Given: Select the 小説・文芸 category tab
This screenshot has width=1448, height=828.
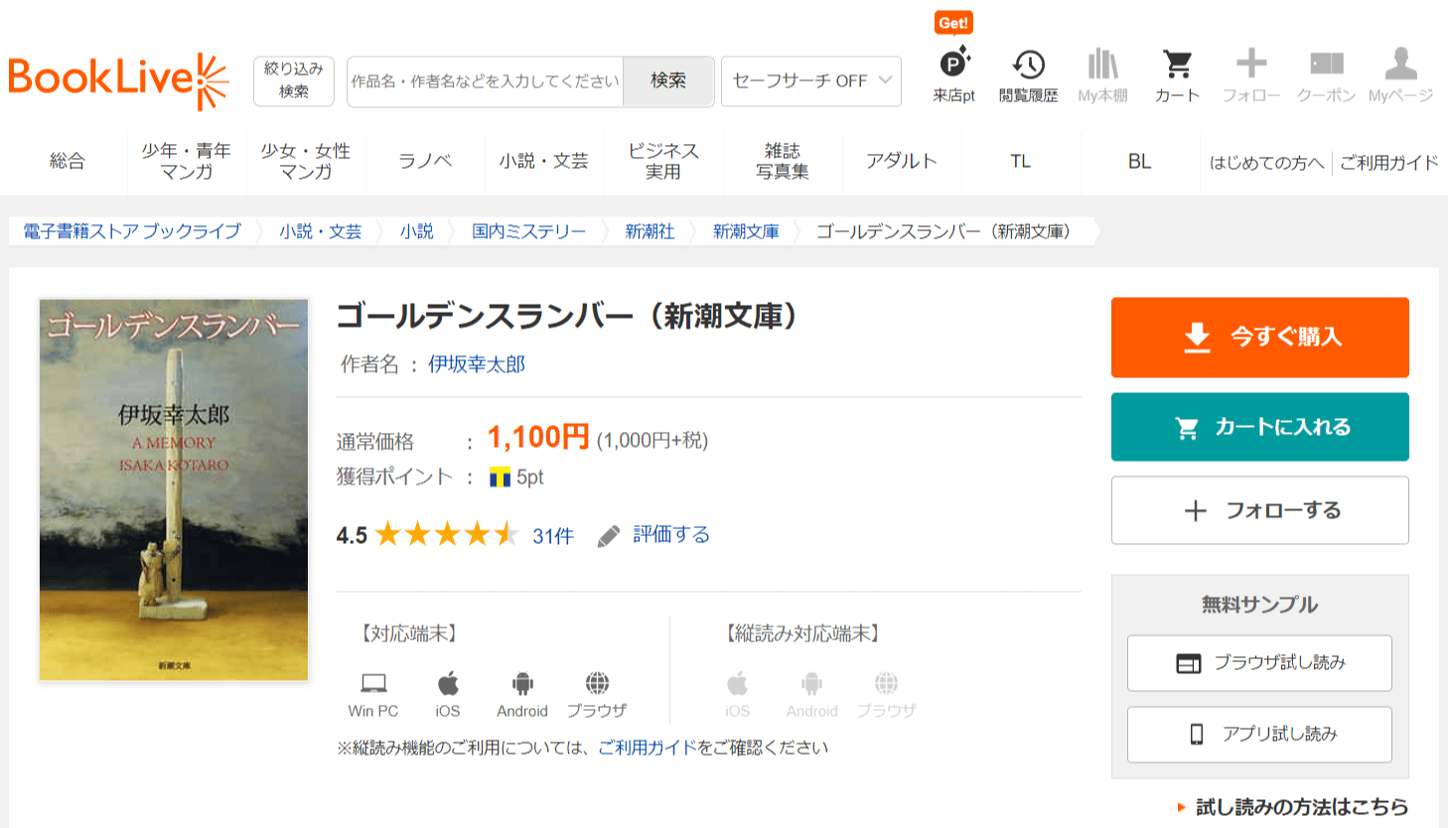Looking at the screenshot, I should 543,161.
